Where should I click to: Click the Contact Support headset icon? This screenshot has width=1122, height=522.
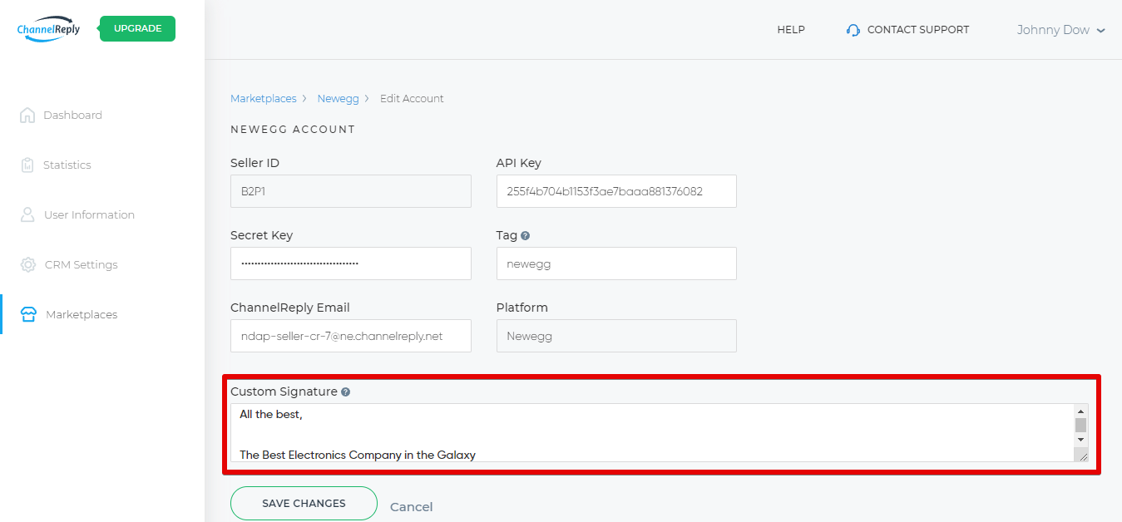(x=853, y=30)
